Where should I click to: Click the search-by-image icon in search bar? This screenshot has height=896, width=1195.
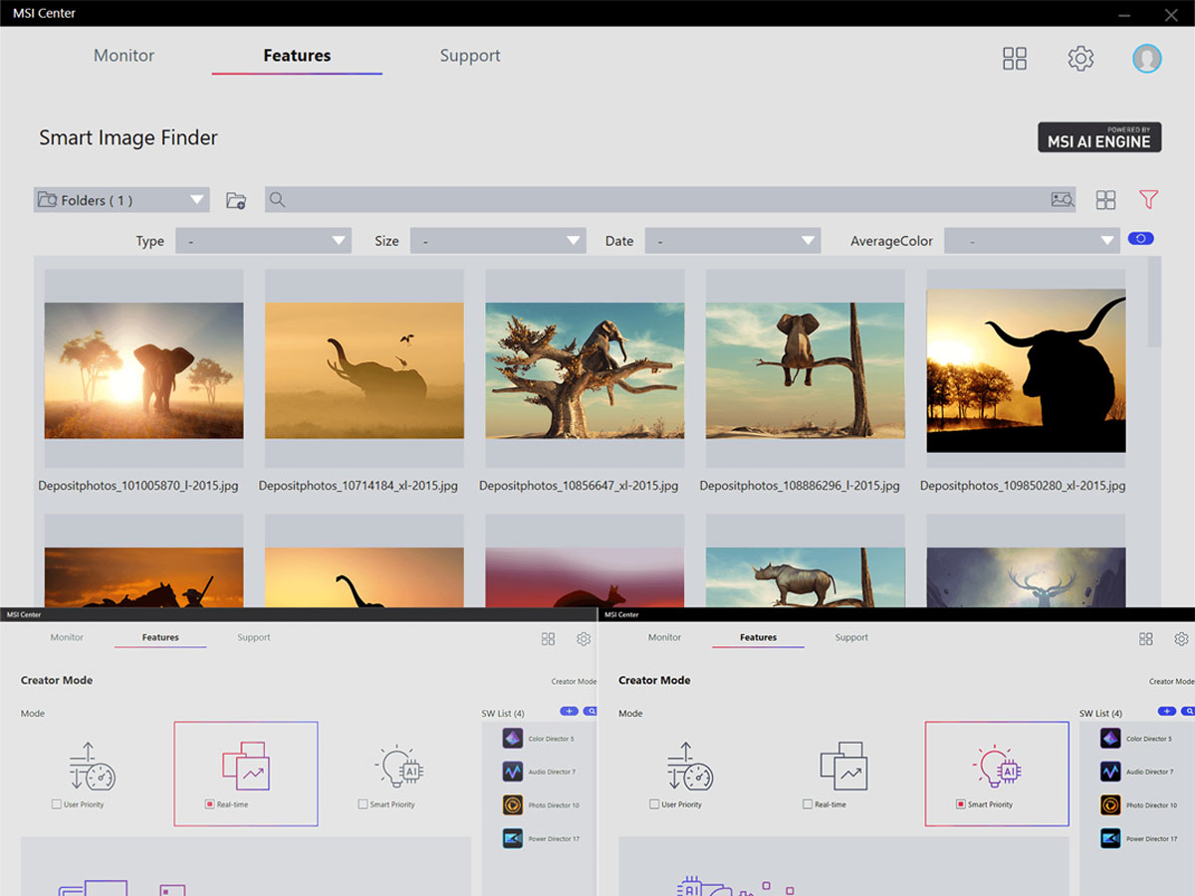click(1062, 200)
